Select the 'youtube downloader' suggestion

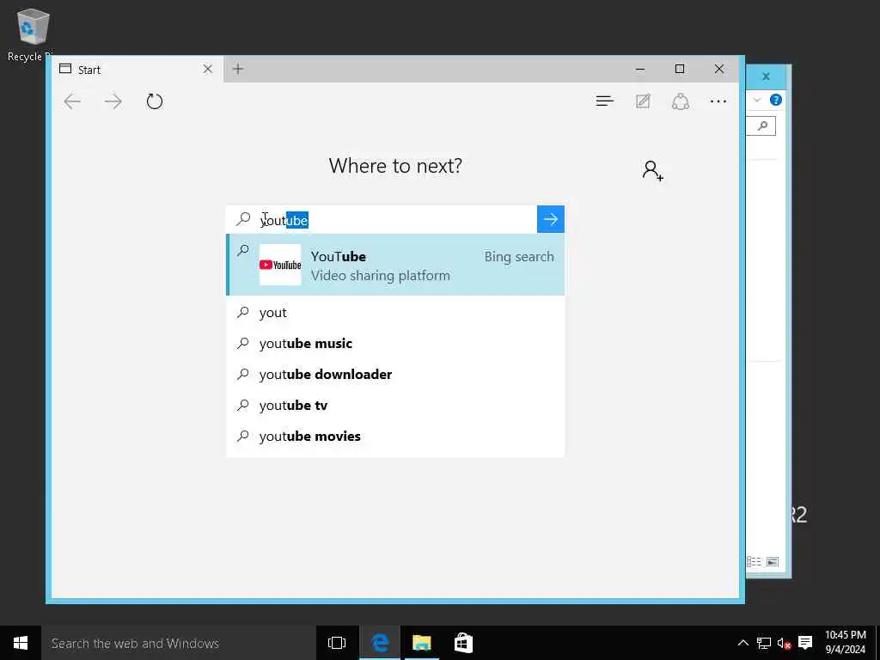[x=395, y=375]
